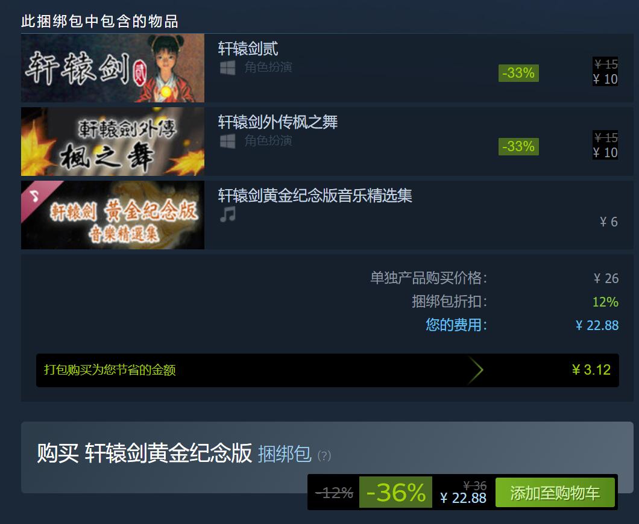The image size is (639, 524).
Task: Click the -33% discount badge for 轩辕剑贰
Action: pos(518,73)
